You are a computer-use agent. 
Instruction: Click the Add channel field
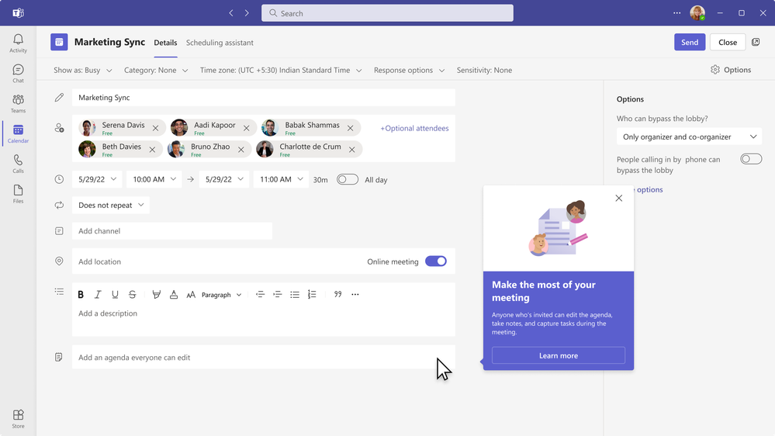point(172,231)
